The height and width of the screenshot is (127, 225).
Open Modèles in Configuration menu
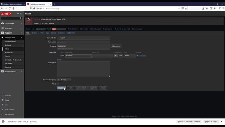pyautogui.click(x=8, y=45)
